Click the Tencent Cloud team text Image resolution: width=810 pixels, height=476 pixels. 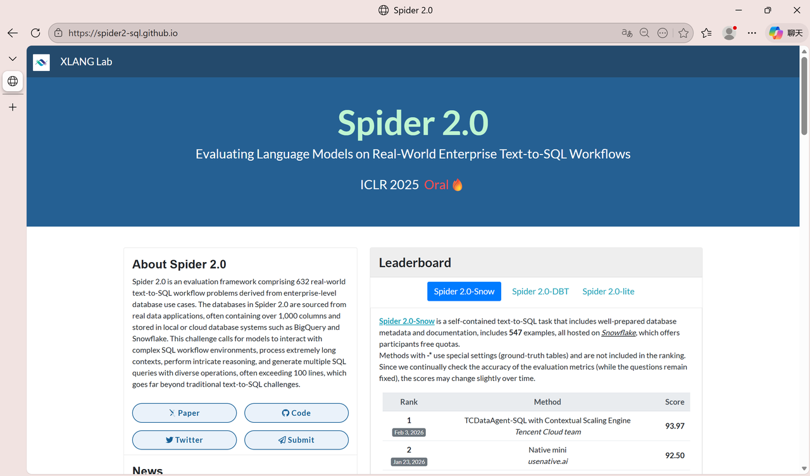click(547, 432)
